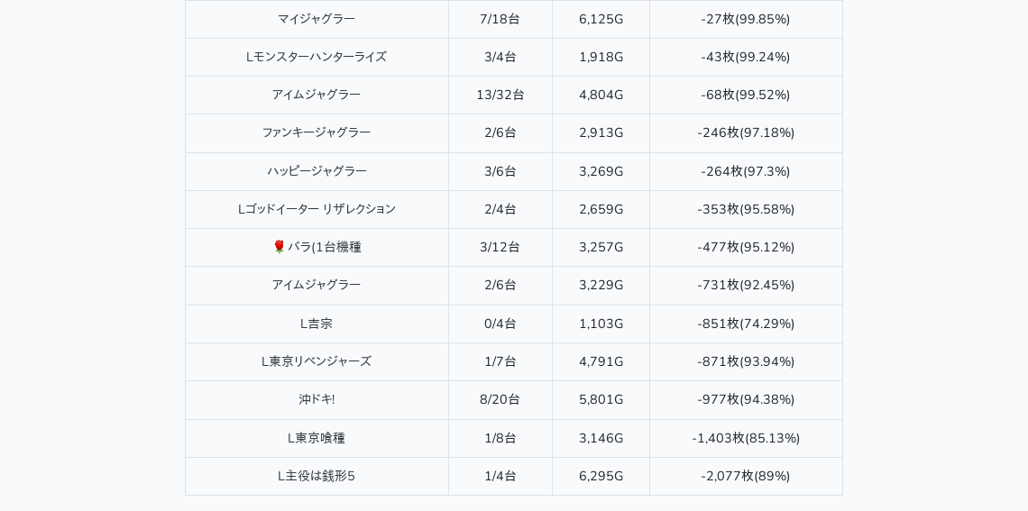The height and width of the screenshot is (511, 1028).
Task: Click the 沖ドキ! machine name
Action: coord(317,399)
